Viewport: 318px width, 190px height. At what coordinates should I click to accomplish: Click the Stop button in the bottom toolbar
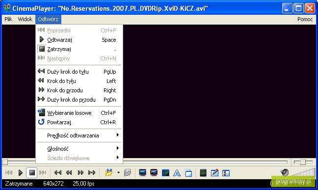pos(32,173)
